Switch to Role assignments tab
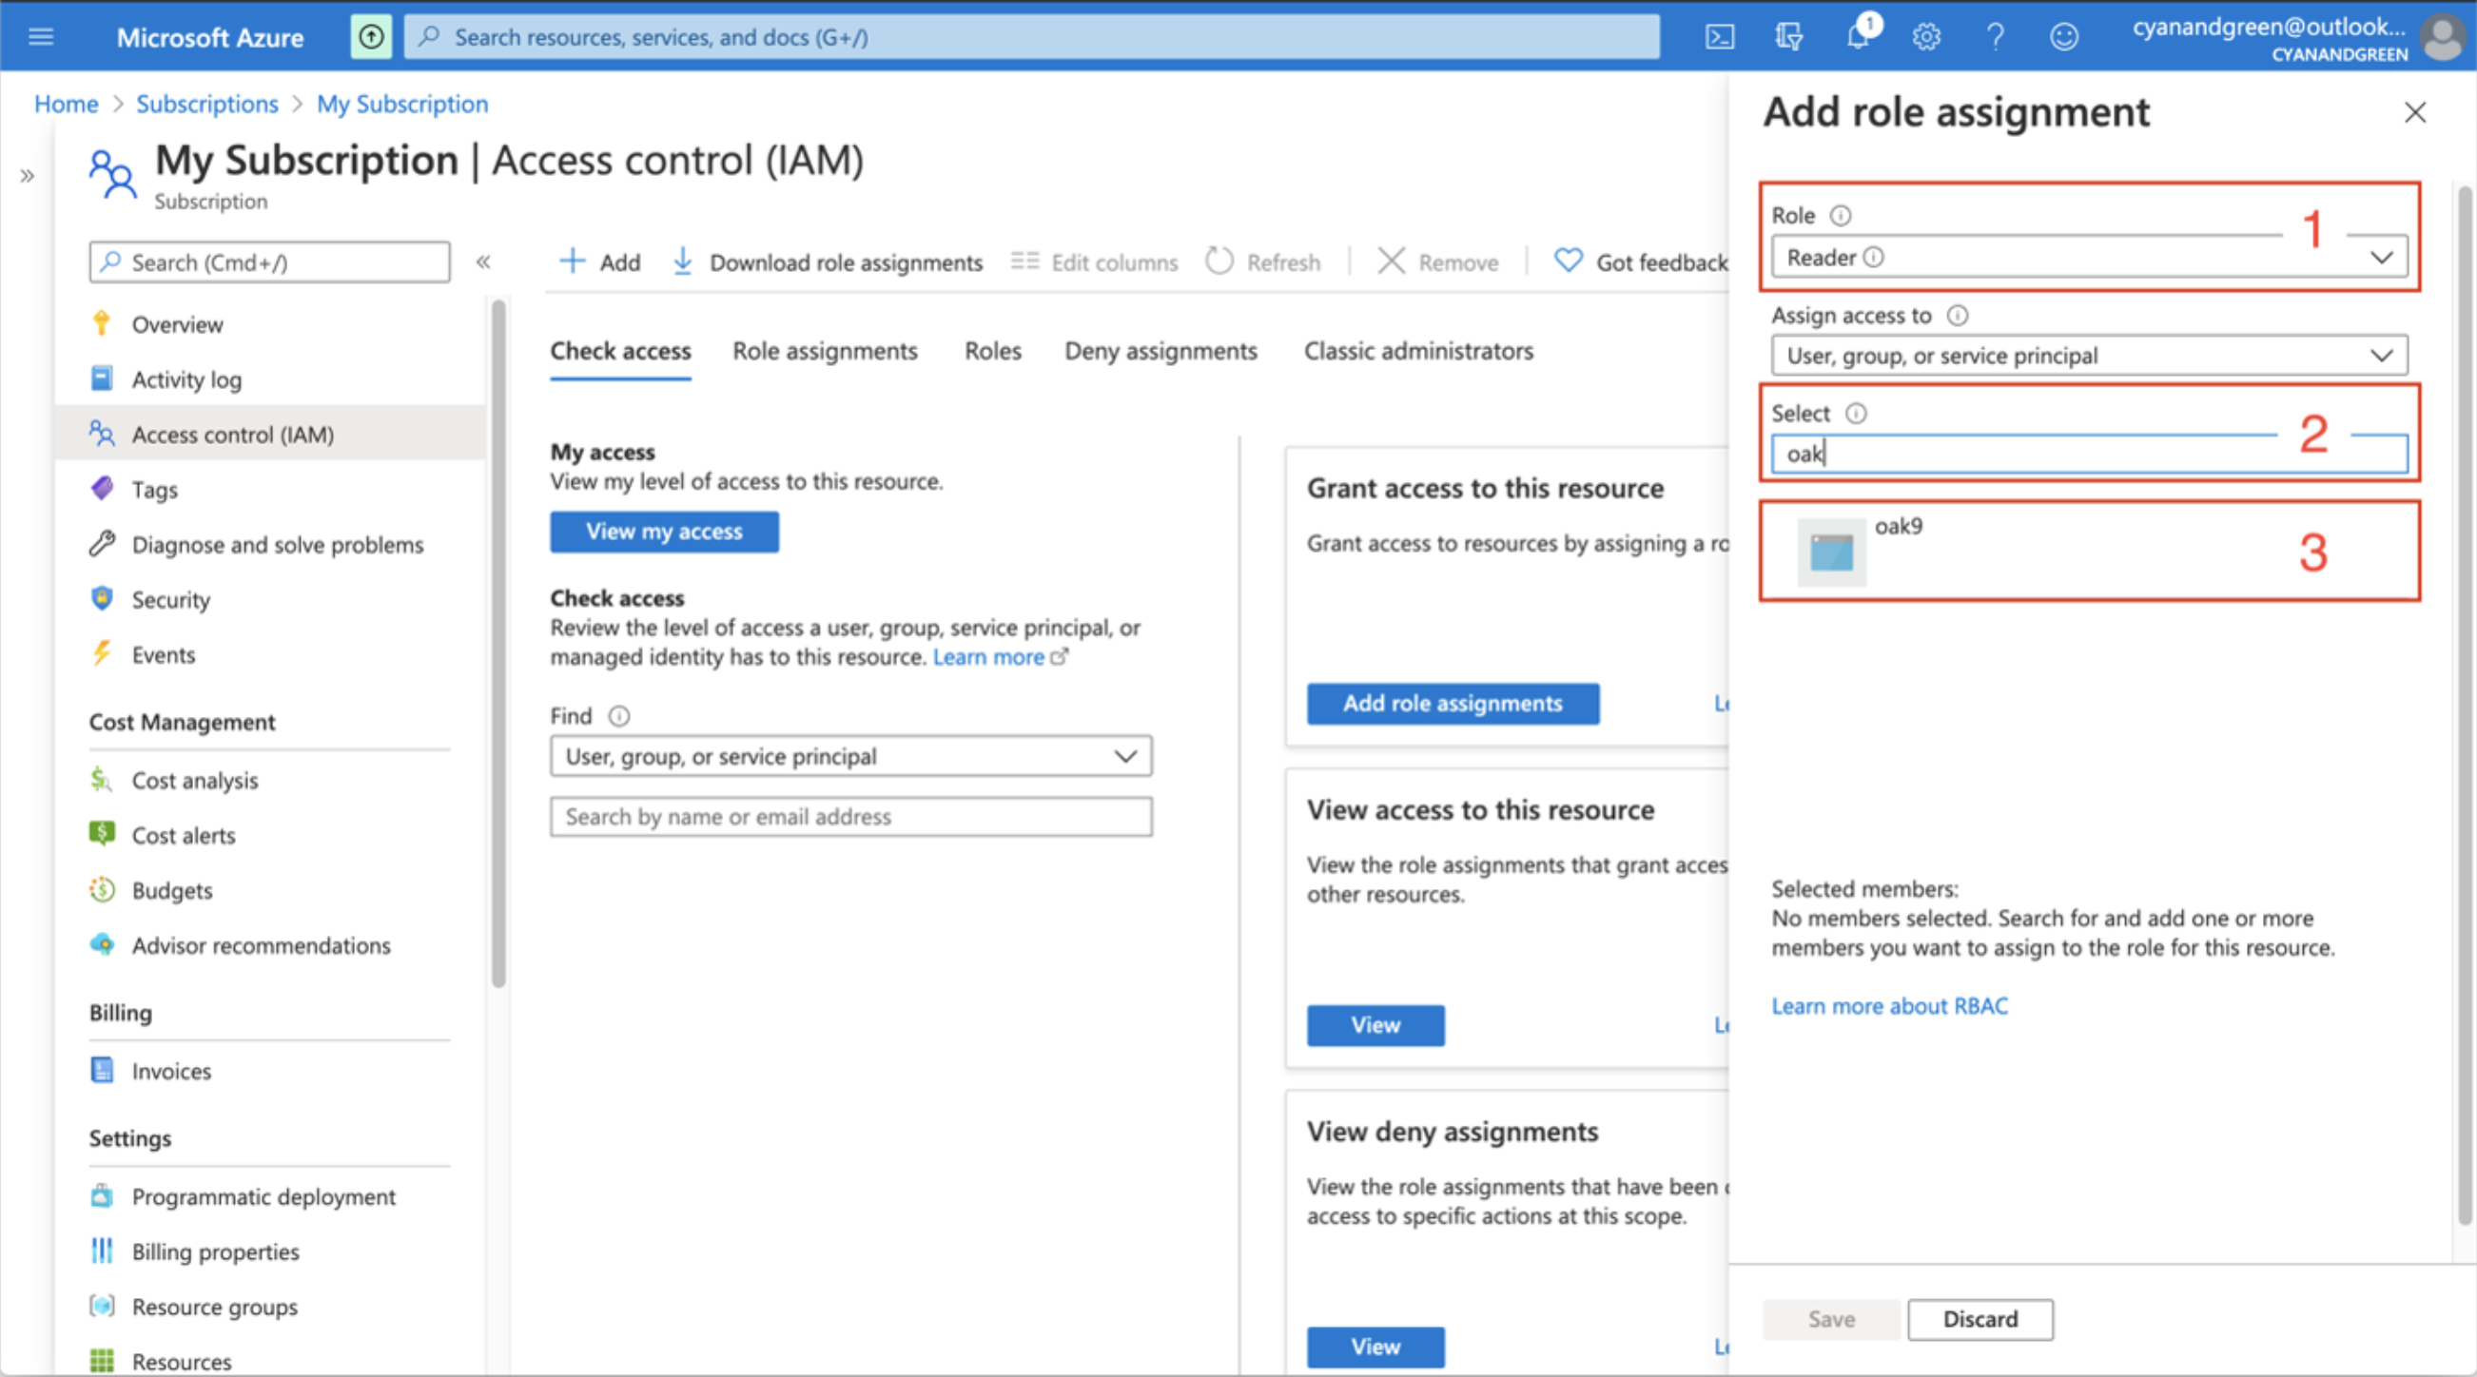The width and height of the screenshot is (2477, 1377). 824,351
